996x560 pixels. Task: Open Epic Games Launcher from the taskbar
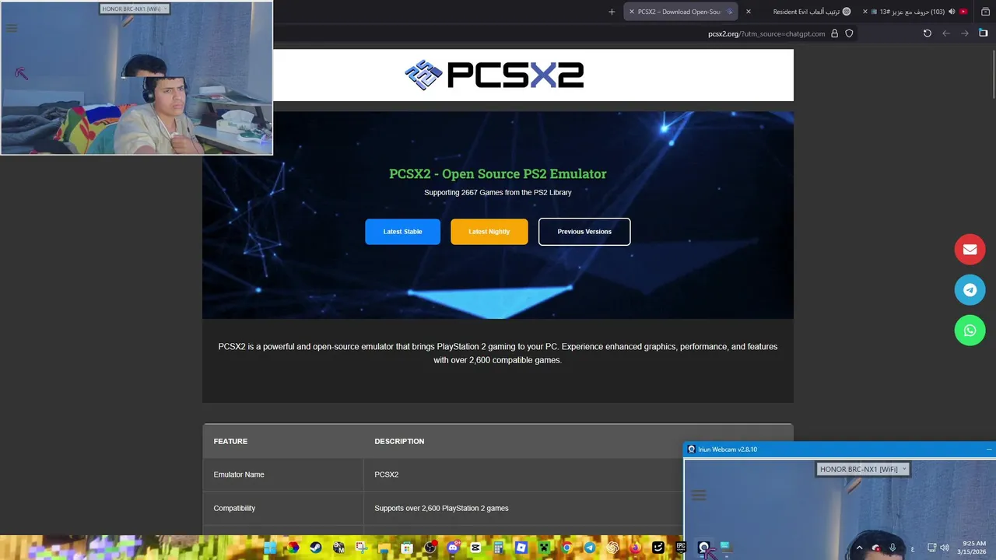pos(681,548)
